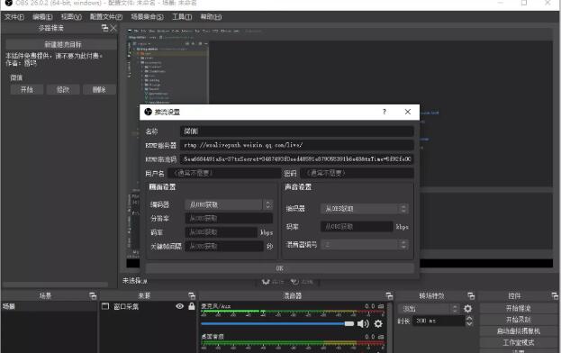Click the 密码 input field
The height and width of the screenshot is (353, 561).
pos(357,173)
